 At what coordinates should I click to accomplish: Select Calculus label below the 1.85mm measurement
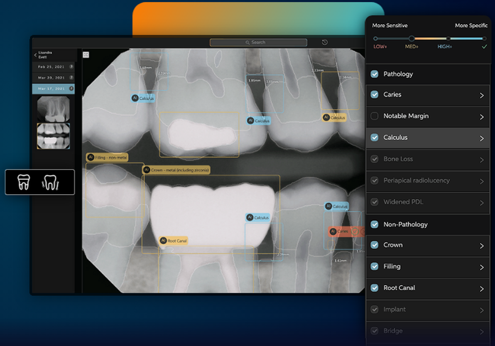258,121
